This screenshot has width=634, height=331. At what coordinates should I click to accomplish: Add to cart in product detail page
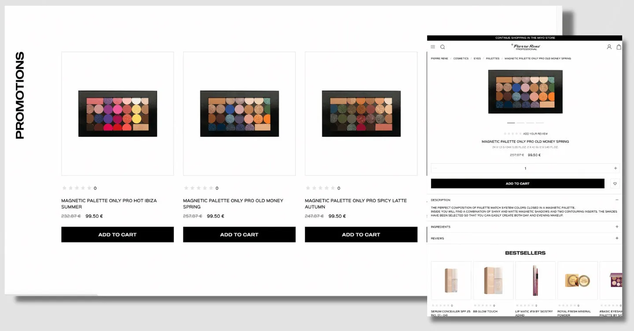point(517,184)
